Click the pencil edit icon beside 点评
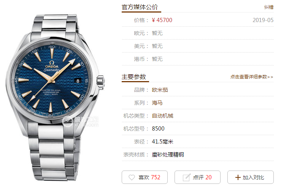 coord(186,177)
